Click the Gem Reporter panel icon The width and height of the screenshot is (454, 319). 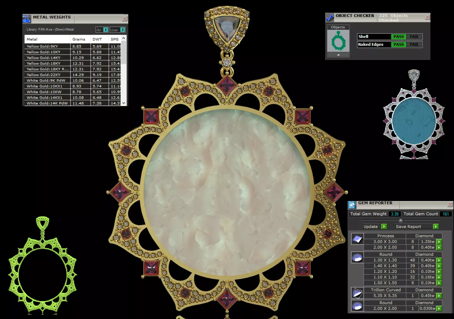pos(352,205)
